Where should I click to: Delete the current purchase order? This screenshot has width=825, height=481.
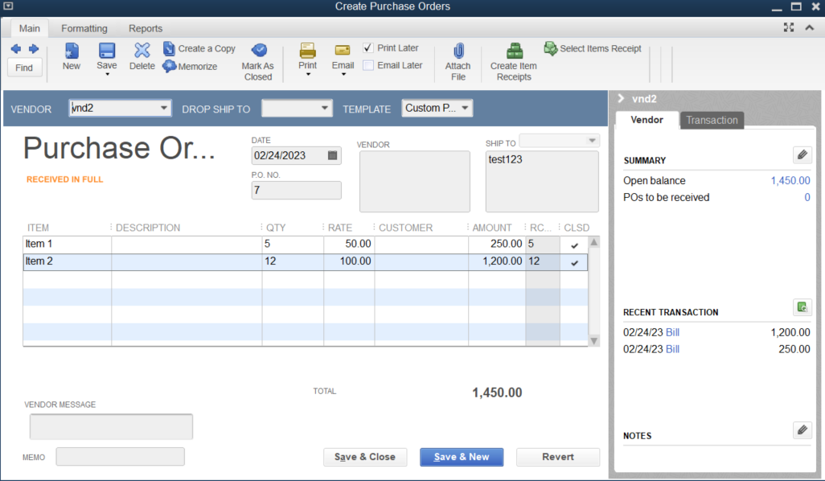142,58
